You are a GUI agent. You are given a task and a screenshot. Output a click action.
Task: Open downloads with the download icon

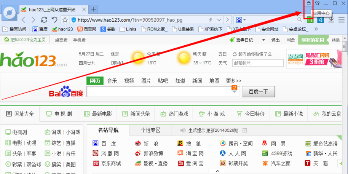click(x=331, y=20)
